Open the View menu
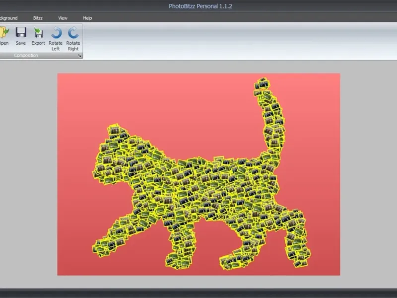Viewport: 397px width, 298px height. [63, 18]
